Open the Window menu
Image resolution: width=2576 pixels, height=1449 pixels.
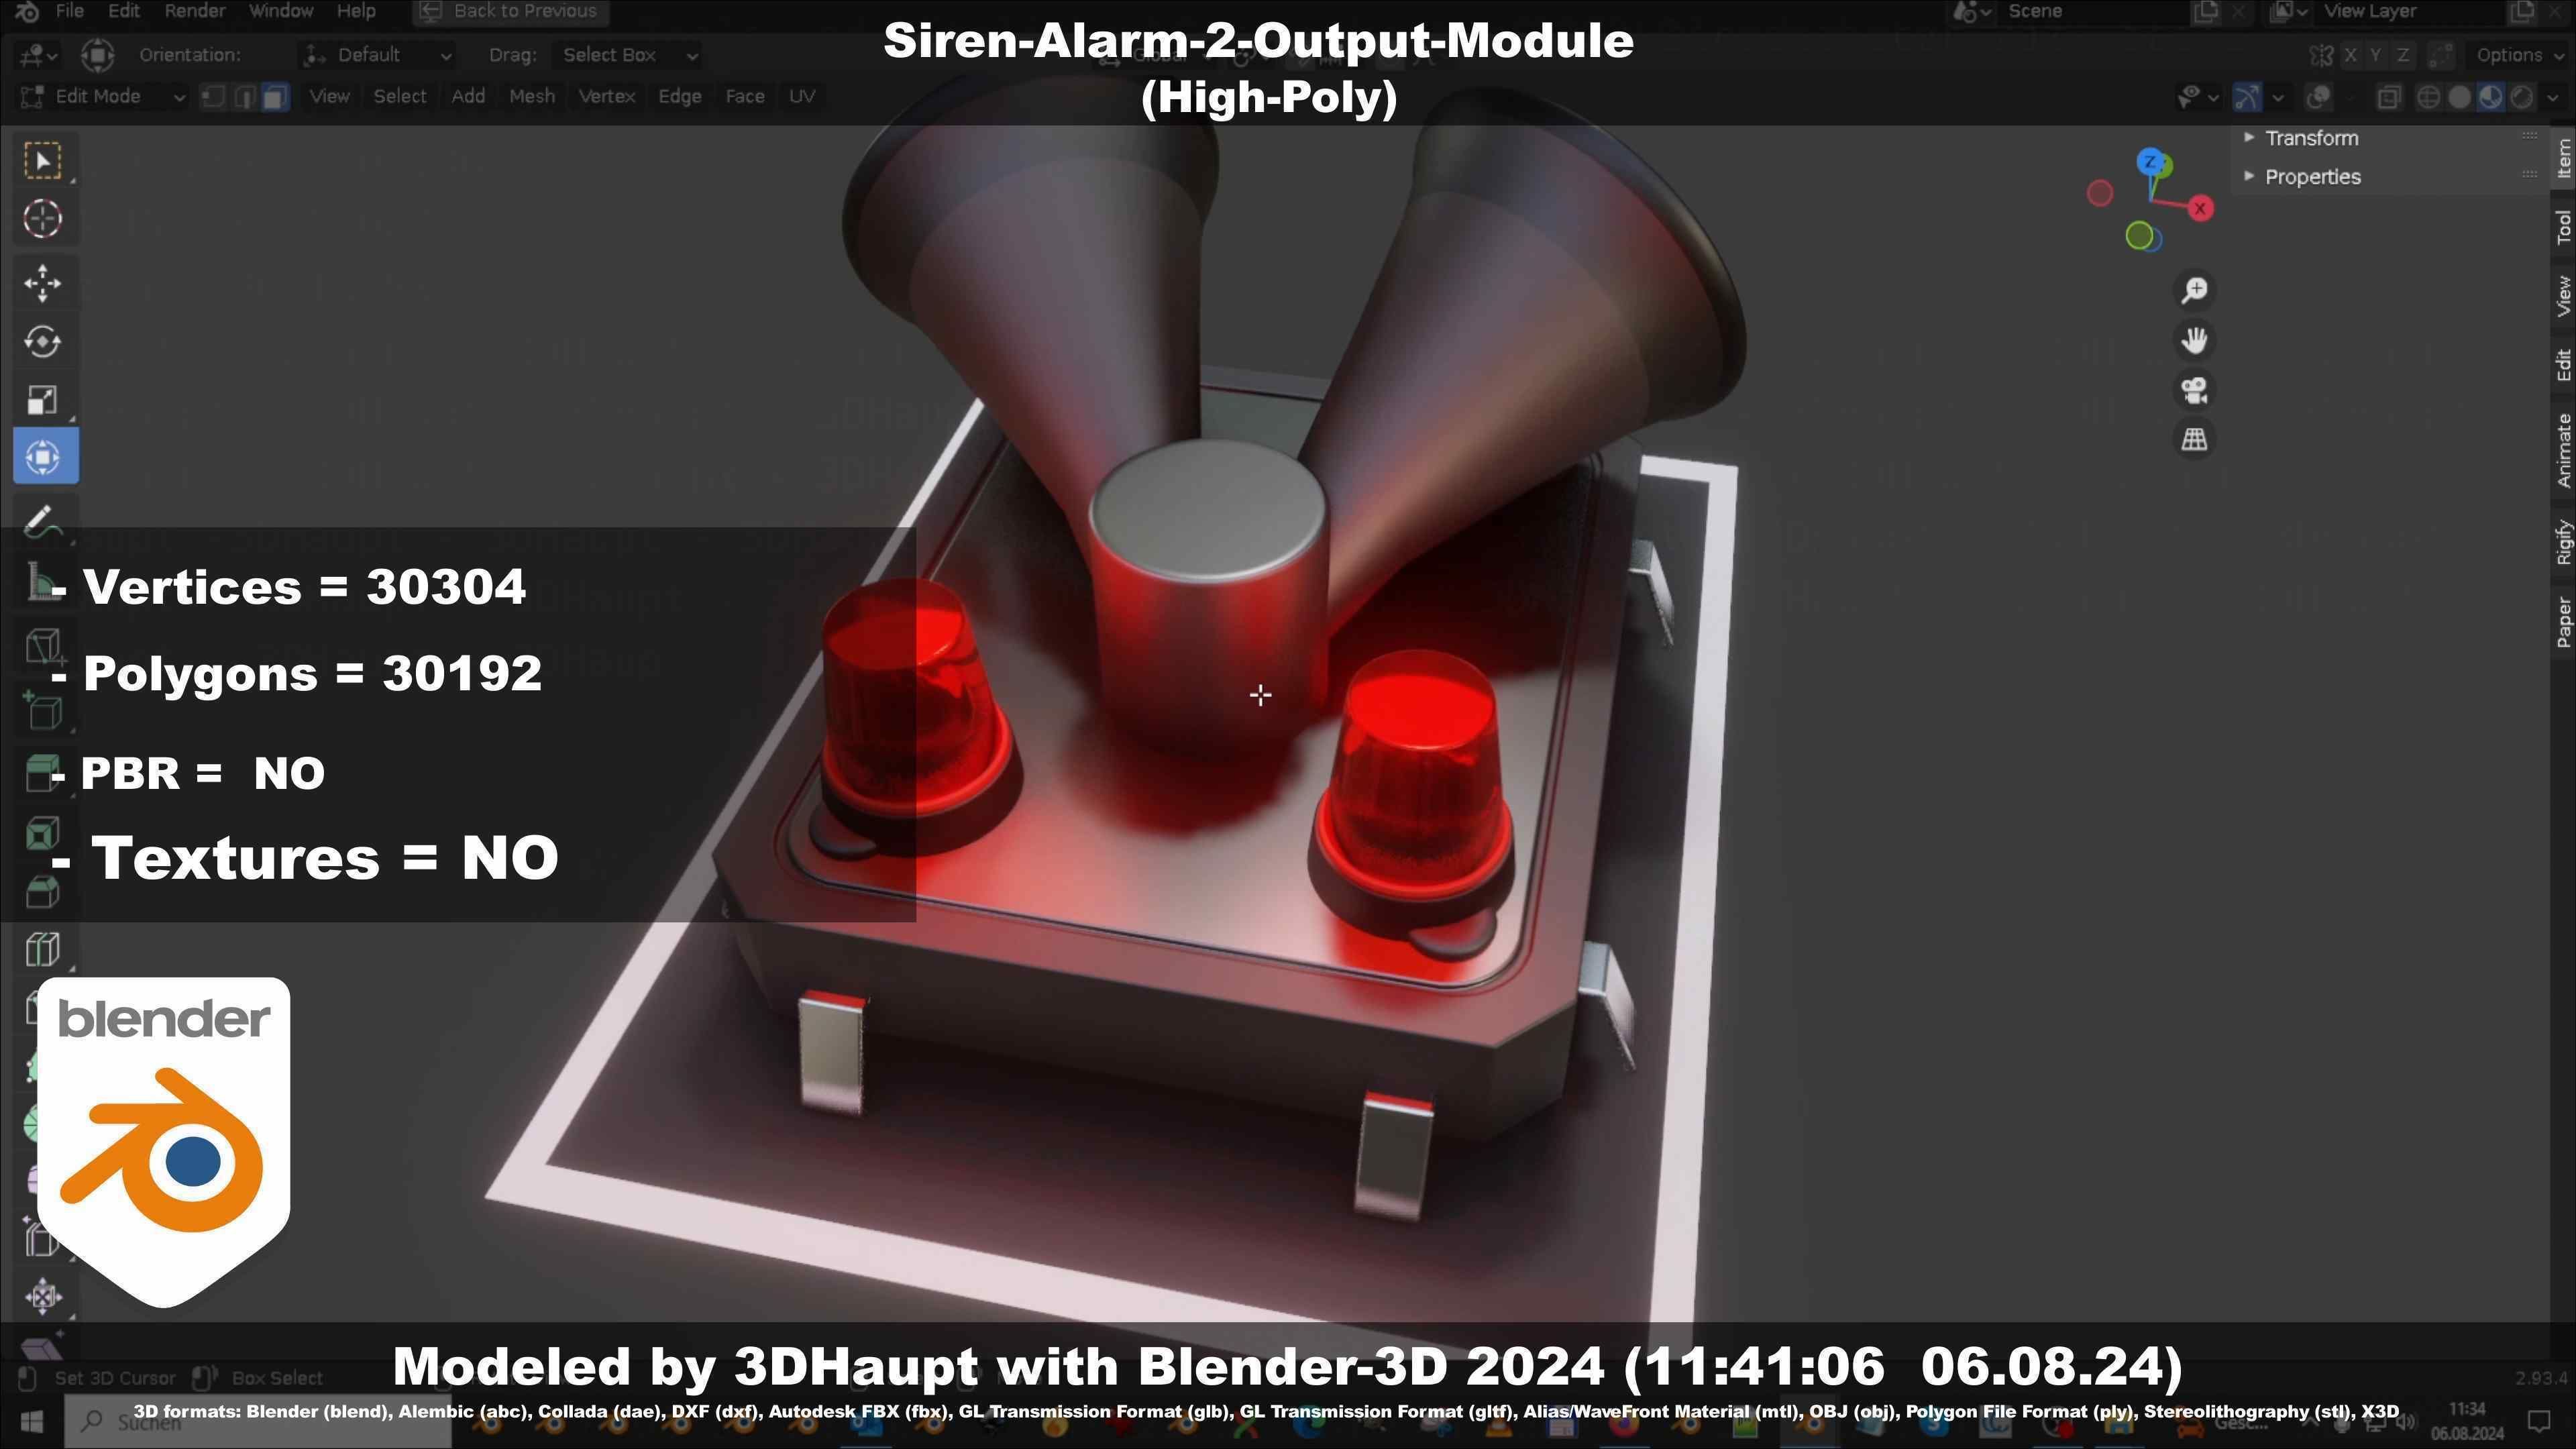[280, 11]
